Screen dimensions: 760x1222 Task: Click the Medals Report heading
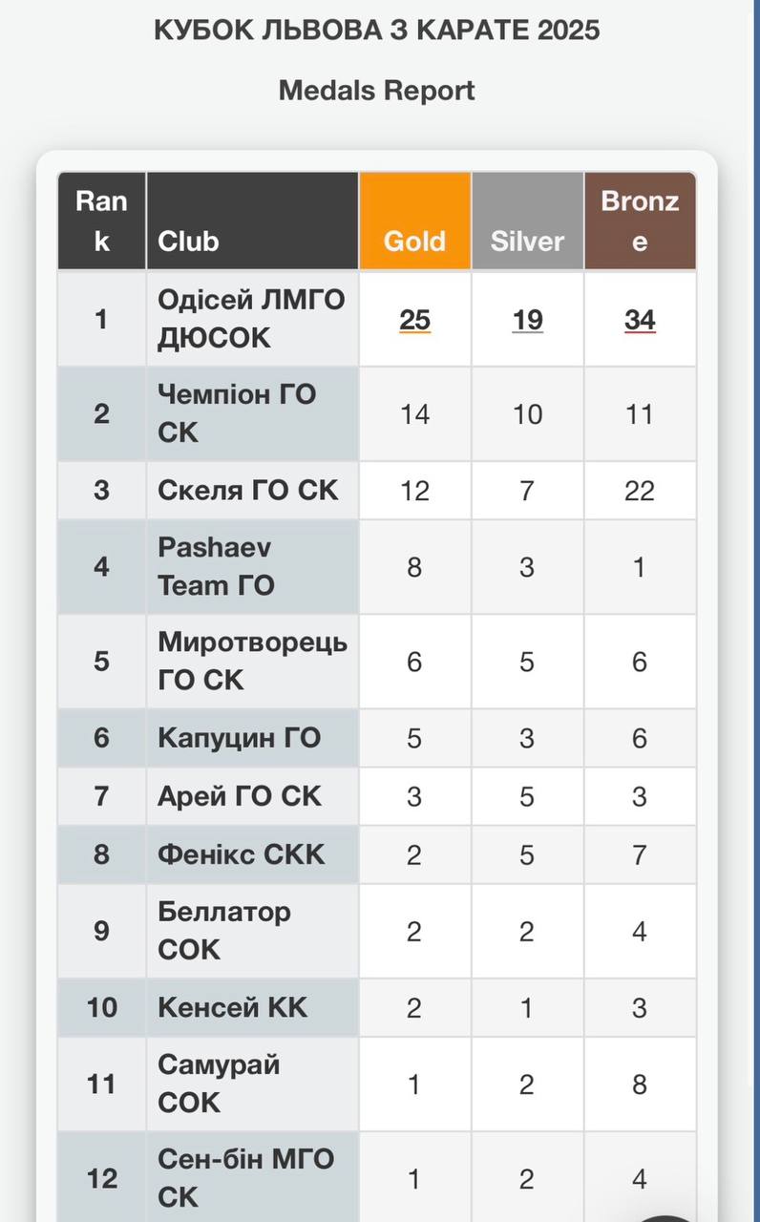[377, 91]
